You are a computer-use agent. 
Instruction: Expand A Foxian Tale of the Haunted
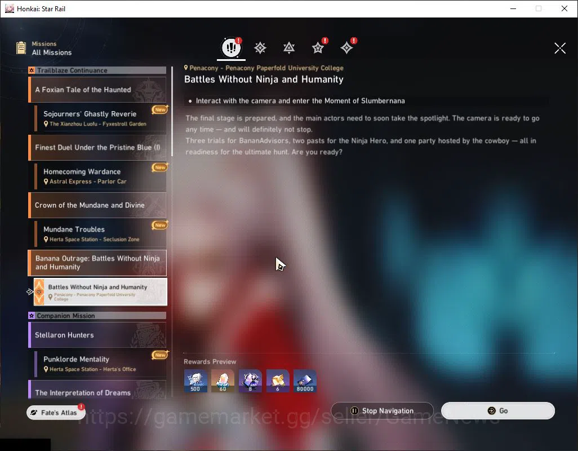tap(97, 90)
